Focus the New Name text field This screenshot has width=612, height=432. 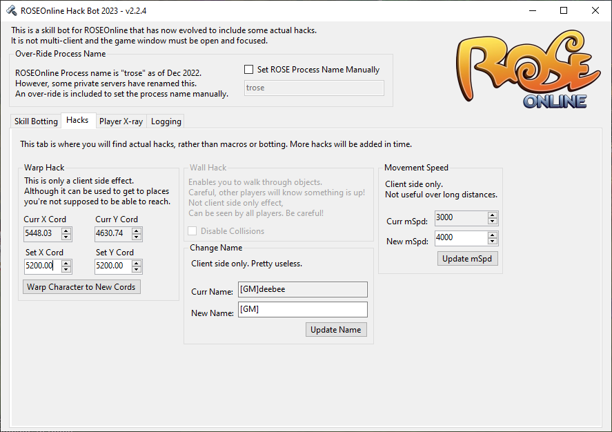(x=302, y=309)
